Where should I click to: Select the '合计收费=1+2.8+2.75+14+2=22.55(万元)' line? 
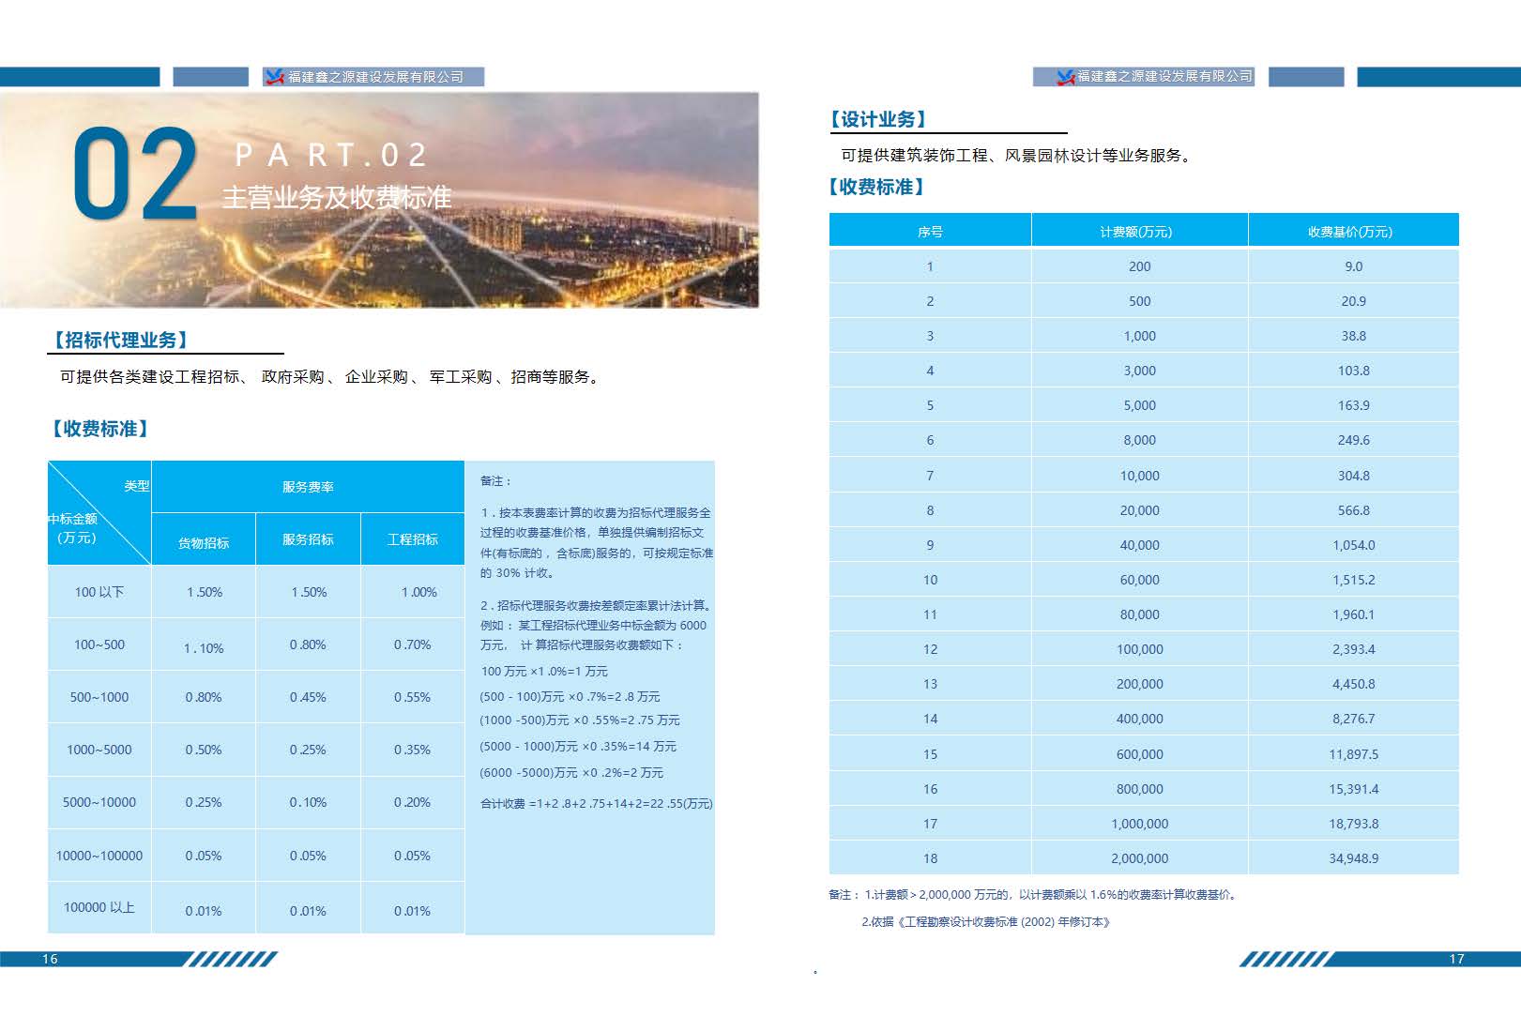pos(597,803)
